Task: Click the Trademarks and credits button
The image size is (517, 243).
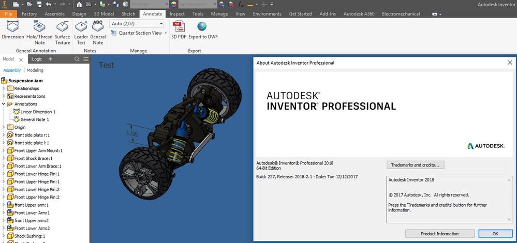Action: coord(415,164)
